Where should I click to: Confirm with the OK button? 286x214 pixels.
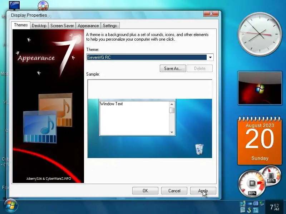pyautogui.click(x=145, y=191)
